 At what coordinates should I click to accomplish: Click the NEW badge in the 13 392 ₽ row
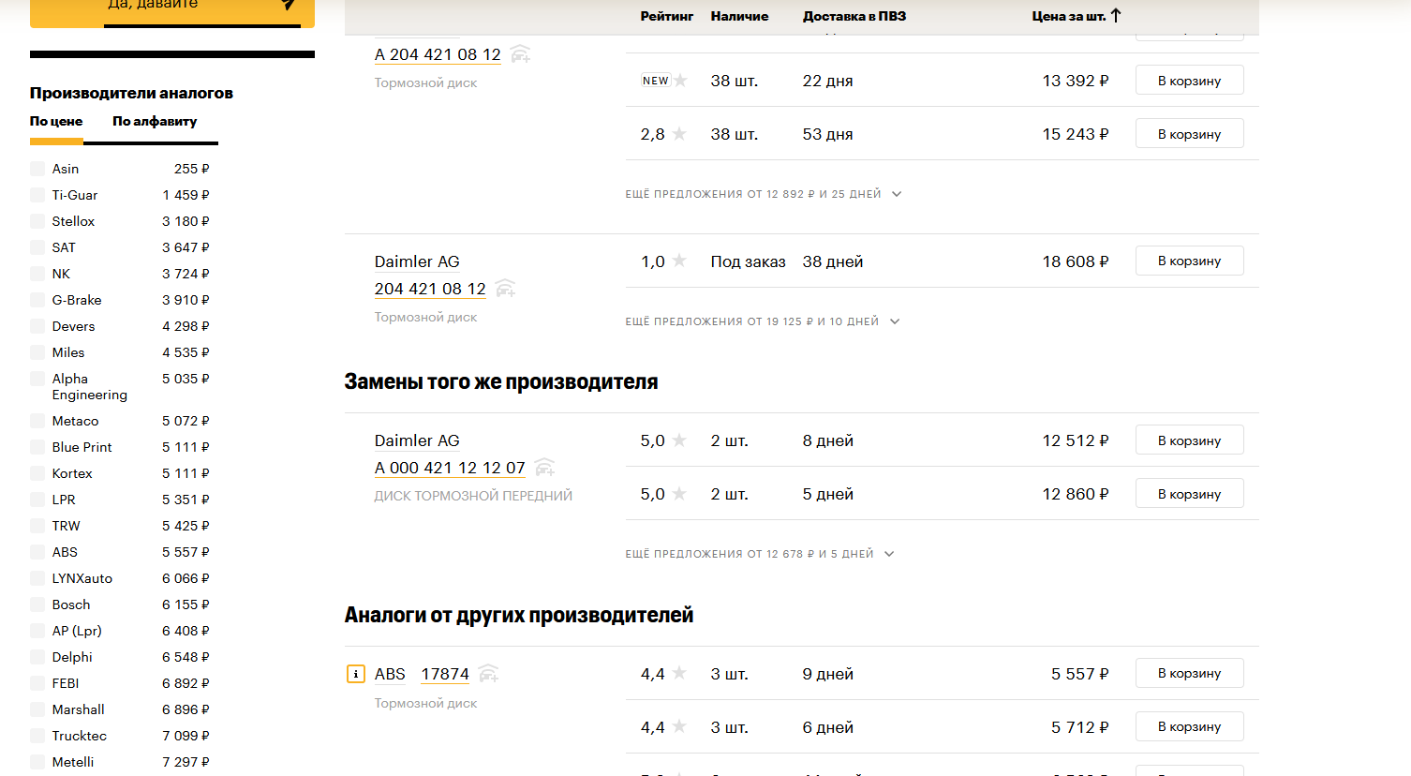tap(656, 81)
